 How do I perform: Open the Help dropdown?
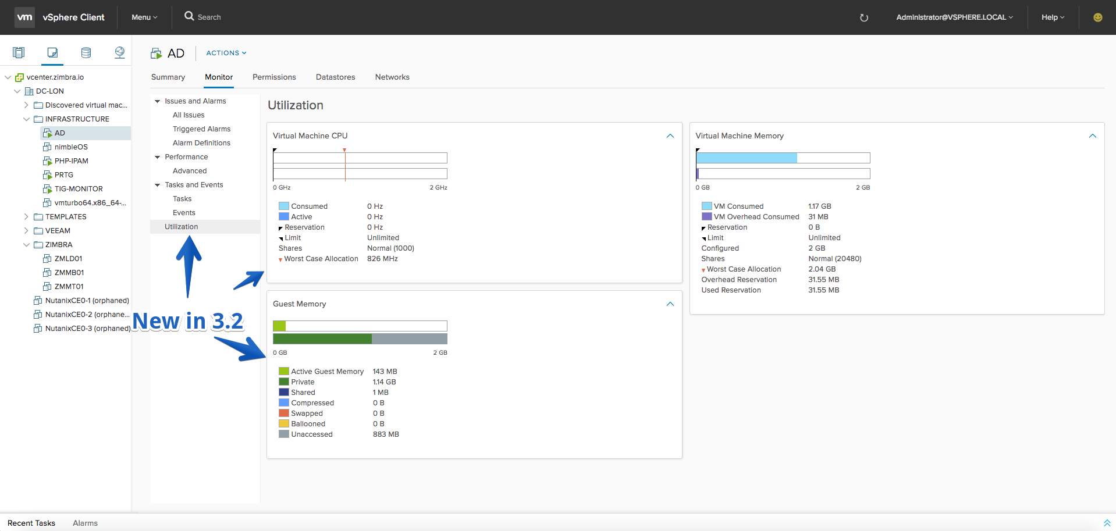pyautogui.click(x=1053, y=17)
